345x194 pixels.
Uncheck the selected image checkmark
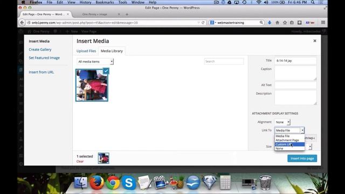tap(106, 71)
